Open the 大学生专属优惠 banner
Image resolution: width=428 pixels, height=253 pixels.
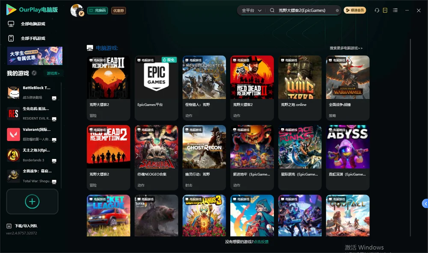[x=35, y=56]
